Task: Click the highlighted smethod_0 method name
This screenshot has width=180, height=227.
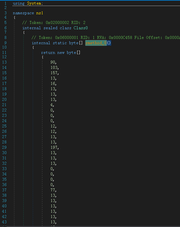Action: (x=96, y=43)
